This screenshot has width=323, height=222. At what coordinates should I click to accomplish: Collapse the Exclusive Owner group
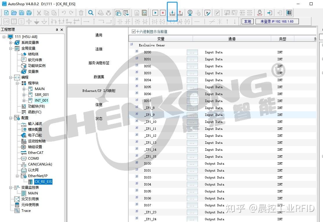(132, 44)
